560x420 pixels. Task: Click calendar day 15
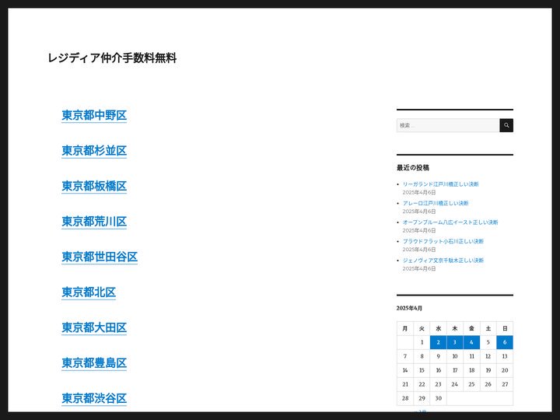422,370
